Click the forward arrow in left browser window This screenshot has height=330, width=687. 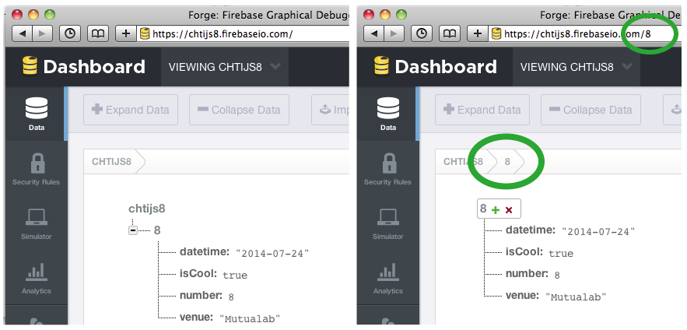pyautogui.click(x=43, y=33)
